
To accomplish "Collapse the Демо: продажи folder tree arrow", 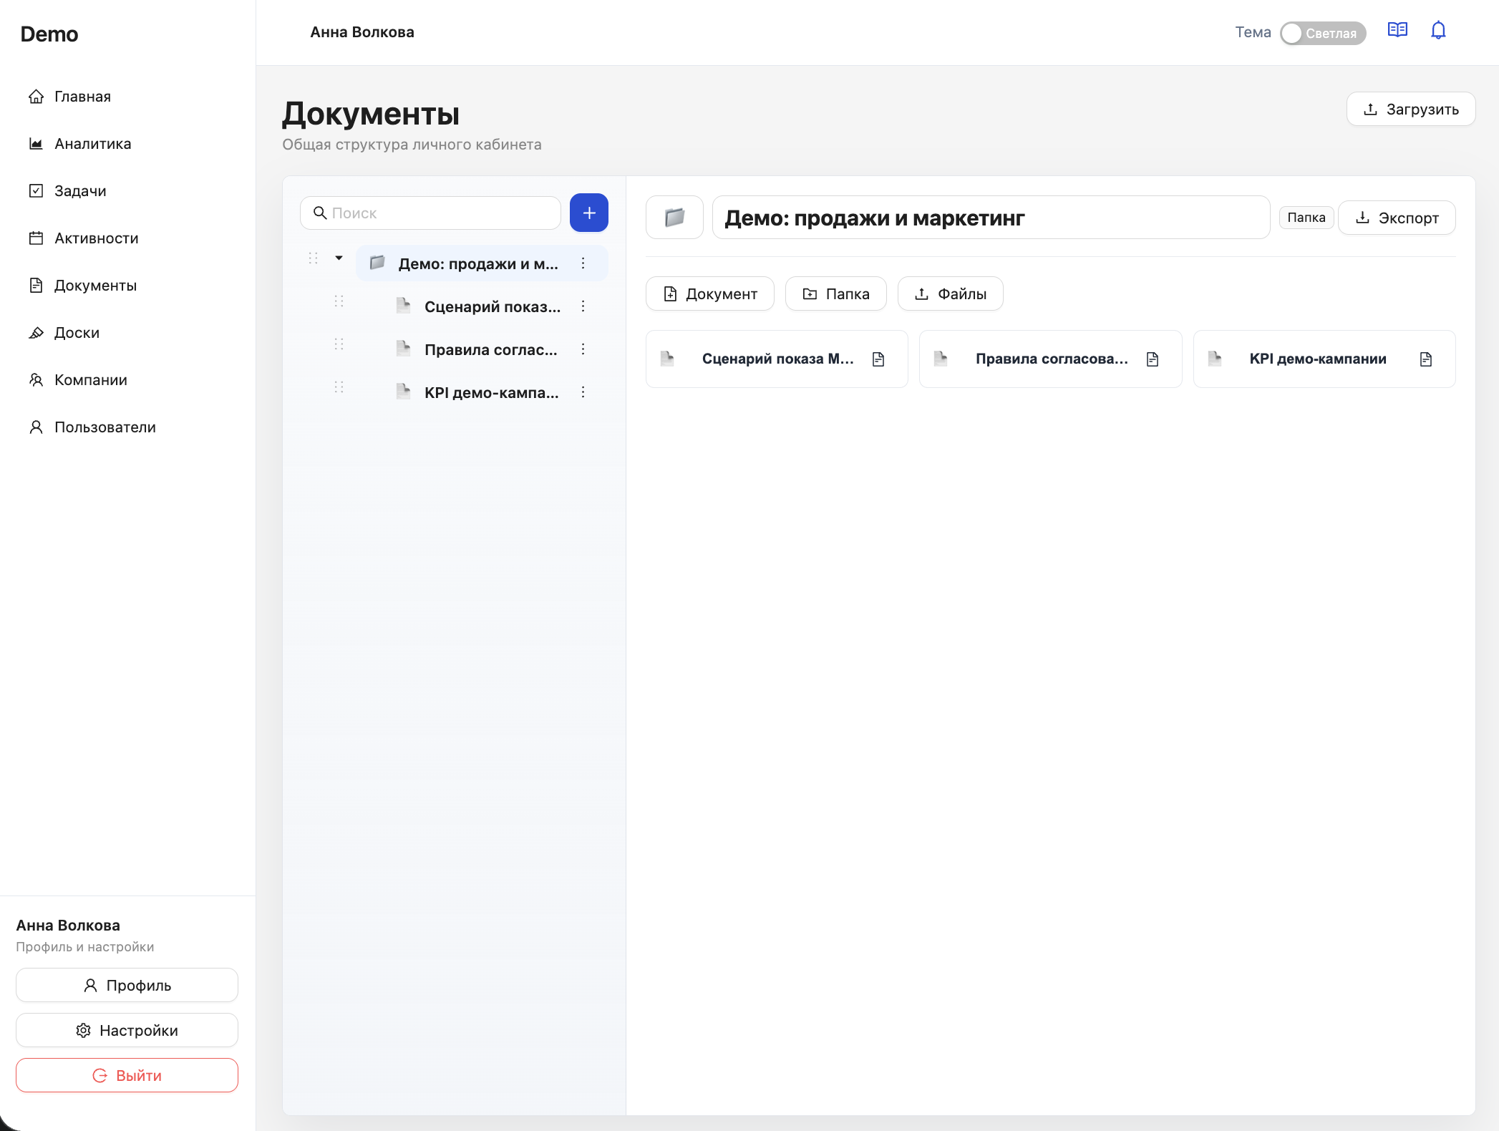I will click(x=339, y=258).
